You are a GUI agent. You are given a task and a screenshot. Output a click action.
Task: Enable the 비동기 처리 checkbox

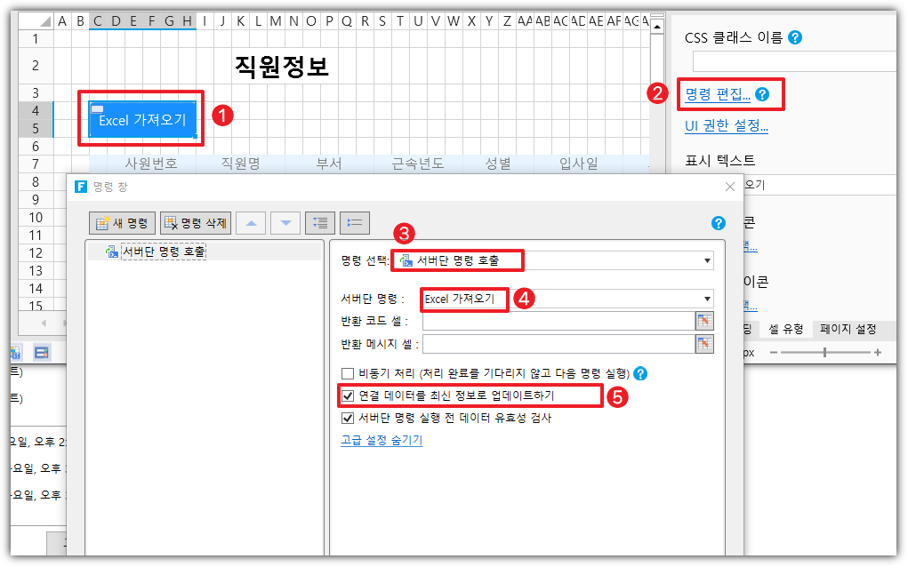(x=348, y=373)
